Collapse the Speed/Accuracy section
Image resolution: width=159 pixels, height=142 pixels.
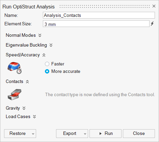click(44, 55)
